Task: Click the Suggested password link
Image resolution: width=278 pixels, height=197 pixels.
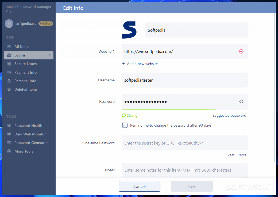Action: [229, 116]
